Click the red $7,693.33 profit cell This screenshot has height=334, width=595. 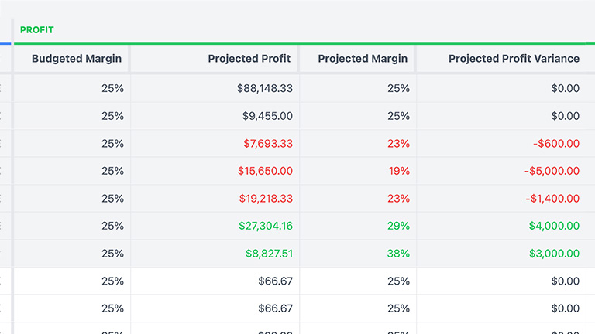tap(267, 144)
